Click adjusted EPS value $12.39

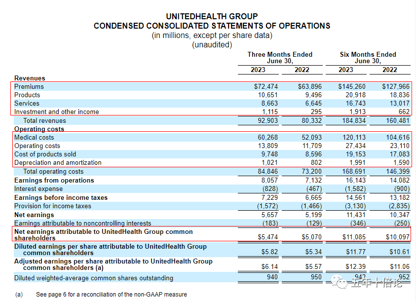pyautogui.click(x=356, y=267)
